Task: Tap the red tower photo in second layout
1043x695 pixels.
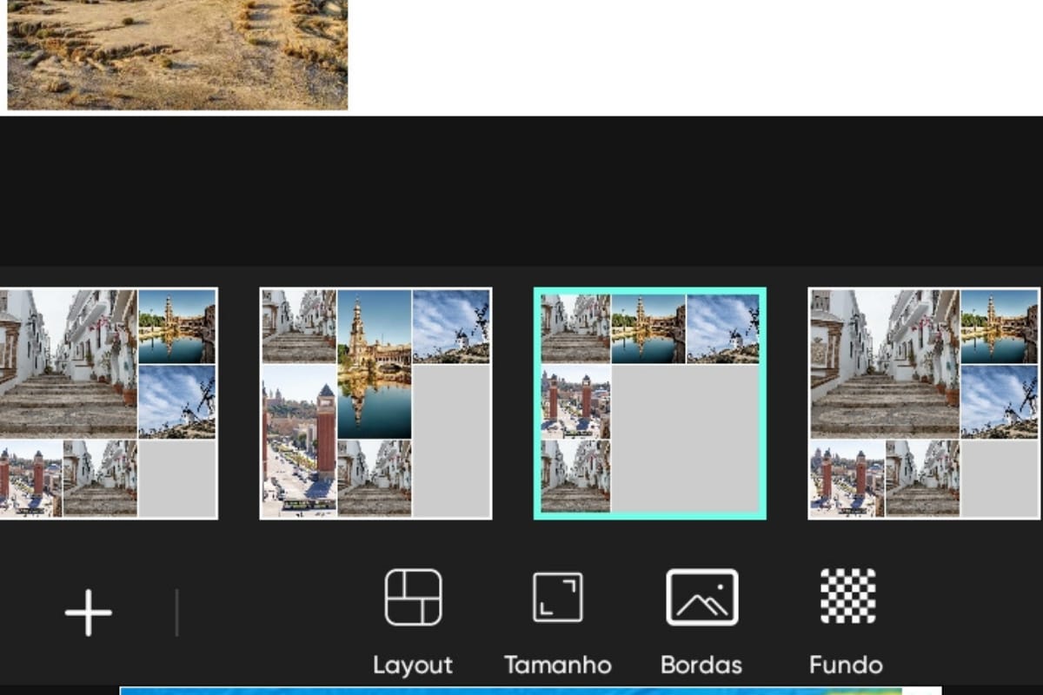Action: click(x=299, y=439)
